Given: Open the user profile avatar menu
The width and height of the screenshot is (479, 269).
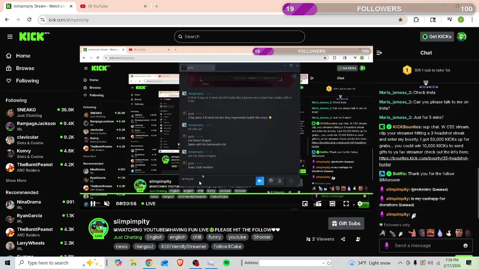Looking at the screenshot, I should 462,37.
